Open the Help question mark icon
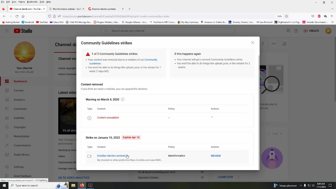This screenshot has width=336, height=189. click(x=296, y=31)
